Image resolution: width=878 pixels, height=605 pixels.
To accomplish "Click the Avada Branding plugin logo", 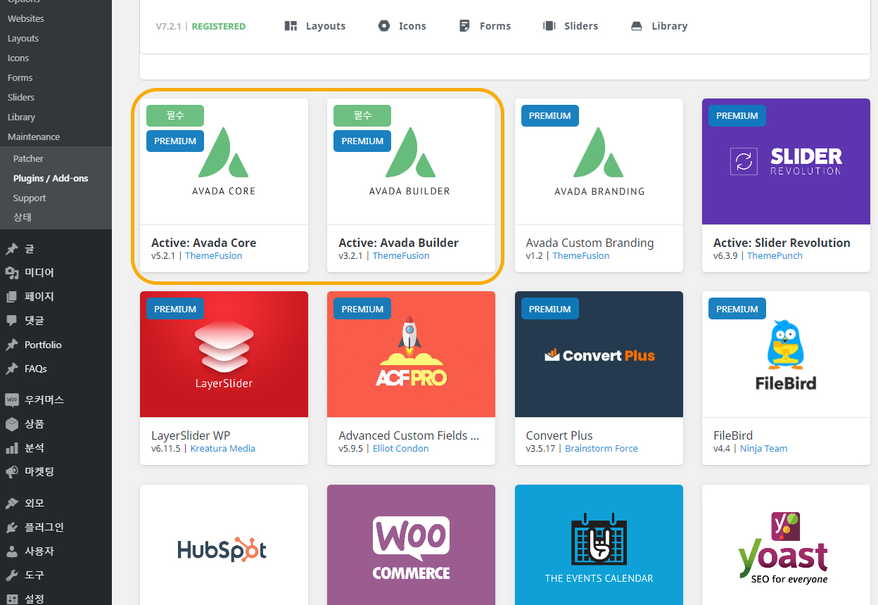I will (599, 161).
